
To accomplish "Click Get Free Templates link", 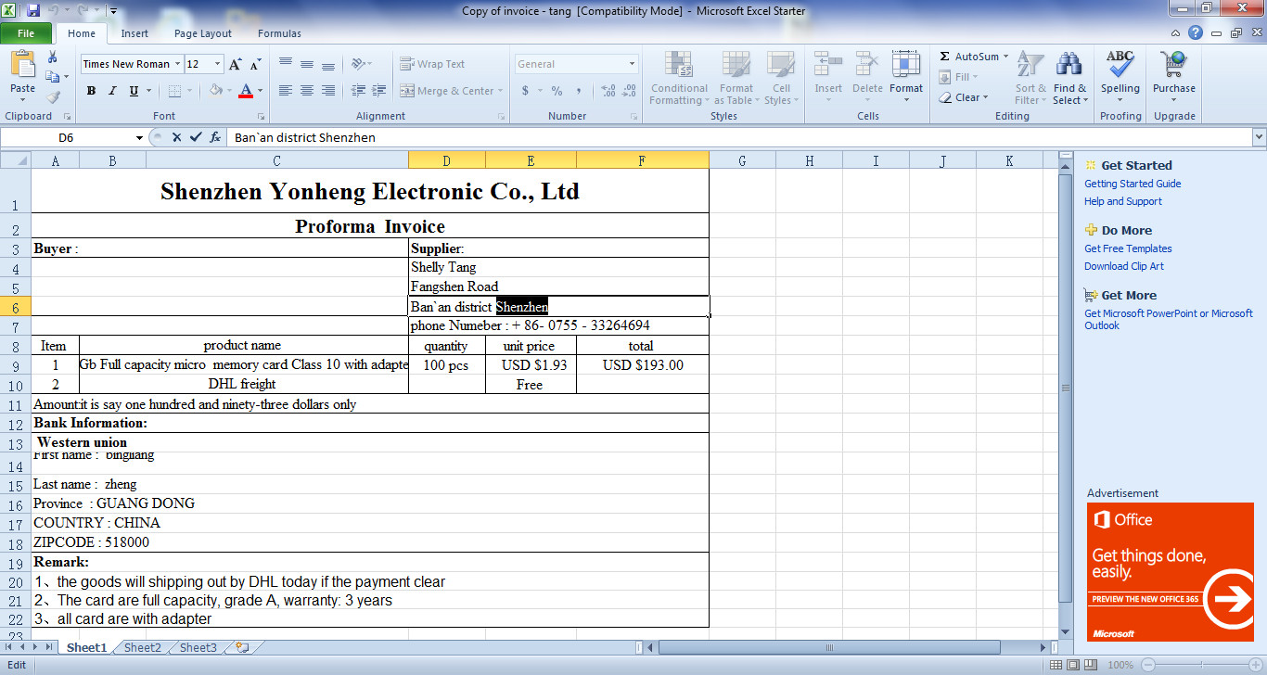I will 1128,248.
